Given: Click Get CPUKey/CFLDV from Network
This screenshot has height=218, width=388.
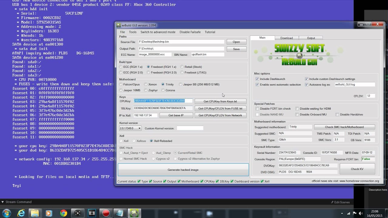Looking at the screenshot, I should 220,115.
